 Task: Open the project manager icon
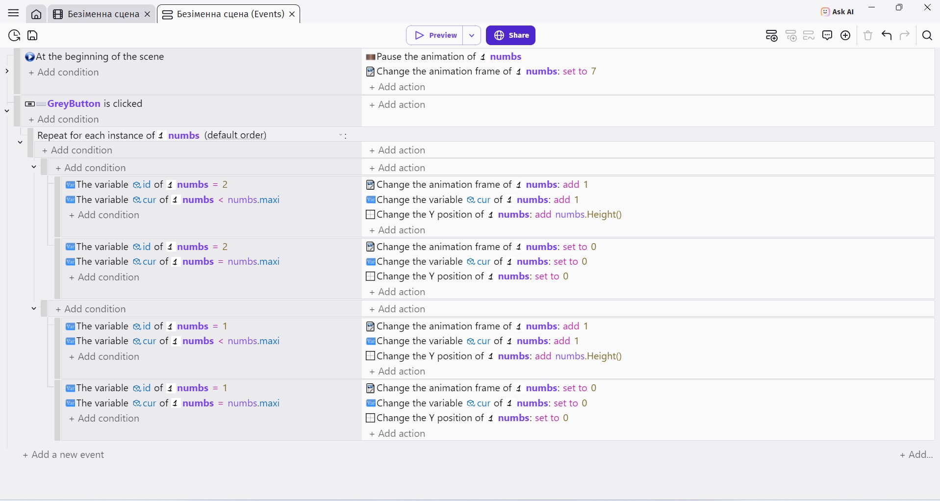(14, 35)
